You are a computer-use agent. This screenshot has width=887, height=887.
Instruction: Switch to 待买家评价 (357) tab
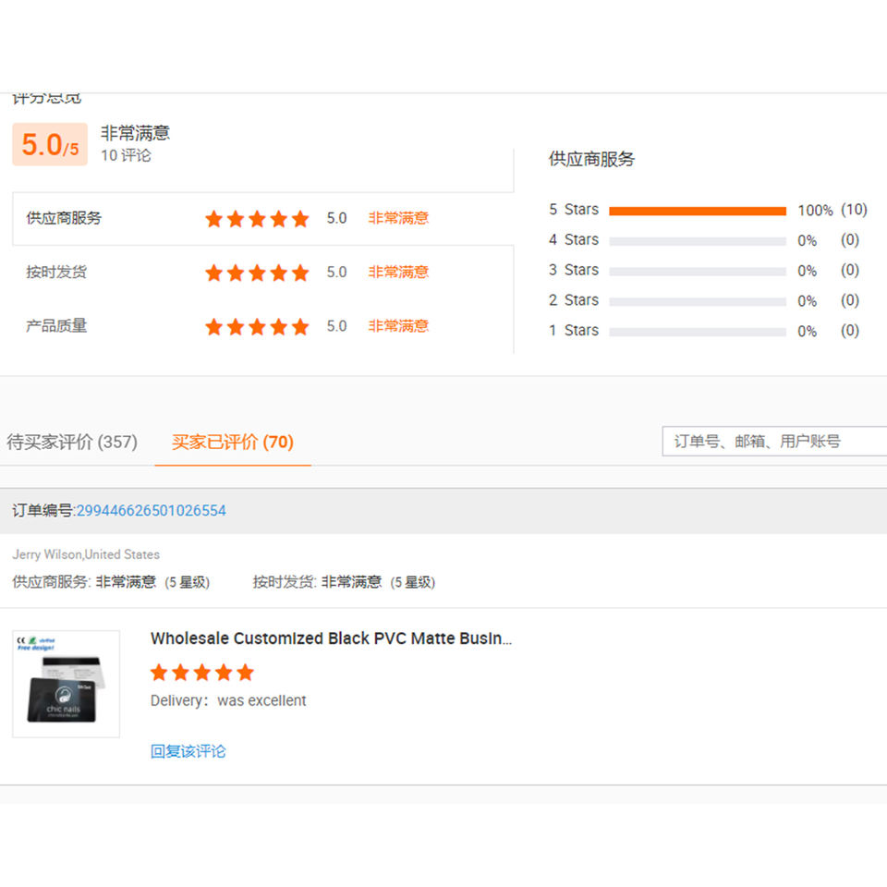click(72, 442)
